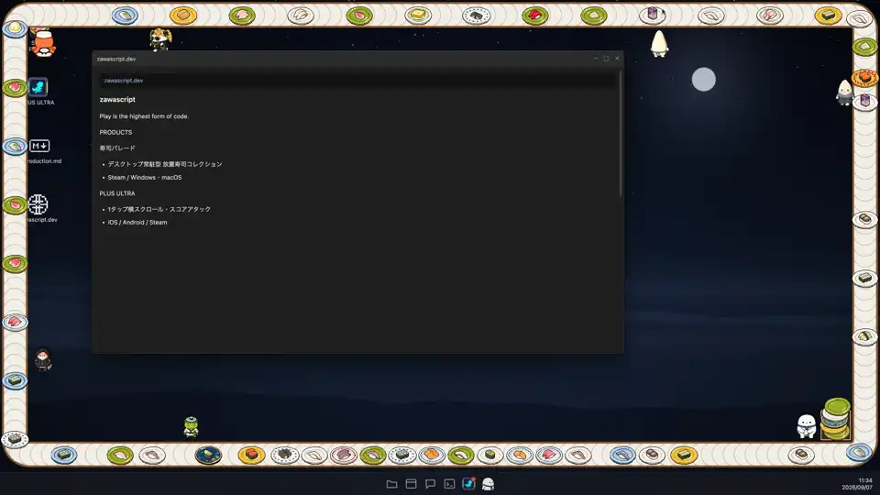Click the taskbar clock showing 11:34

pyautogui.click(x=864, y=480)
